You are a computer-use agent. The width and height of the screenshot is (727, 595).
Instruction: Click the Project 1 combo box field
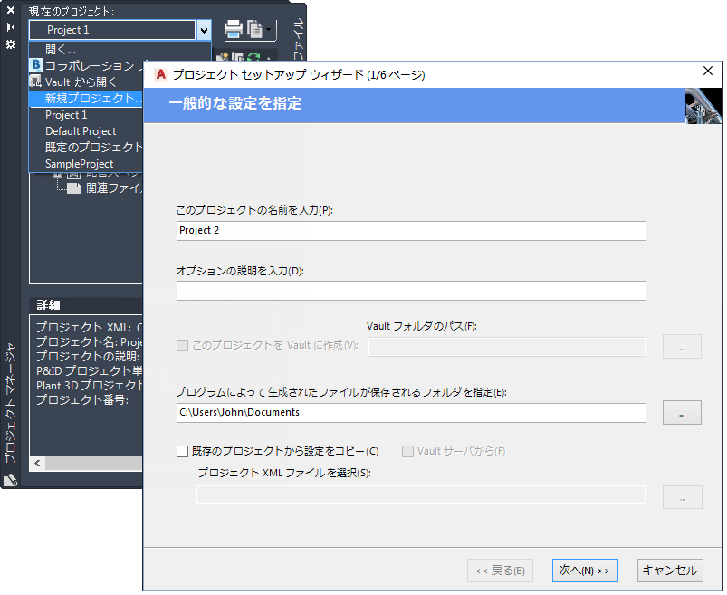pos(112,30)
